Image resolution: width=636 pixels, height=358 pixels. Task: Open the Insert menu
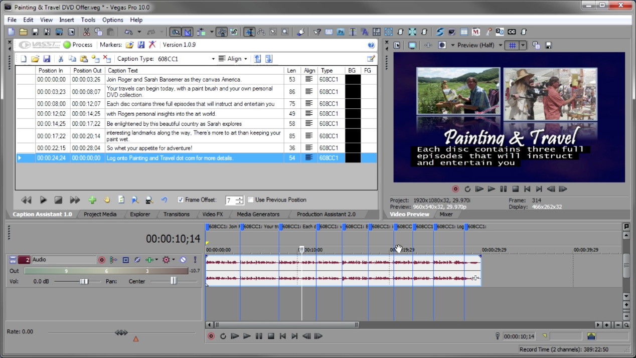click(66, 20)
